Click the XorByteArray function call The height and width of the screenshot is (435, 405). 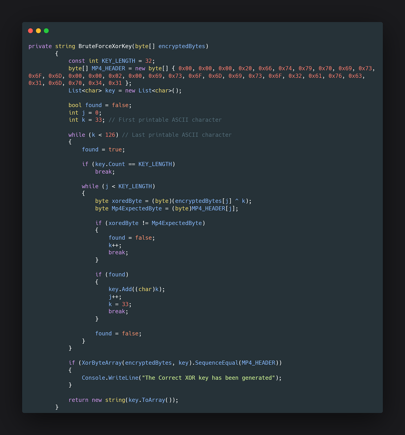point(102,363)
